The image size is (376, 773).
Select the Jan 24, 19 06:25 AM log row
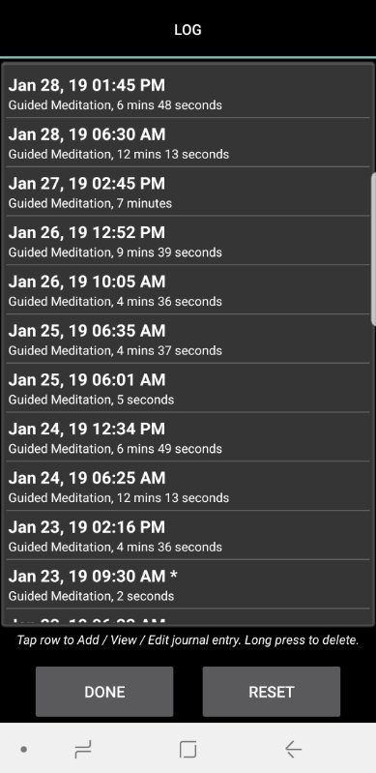point(188,486)
